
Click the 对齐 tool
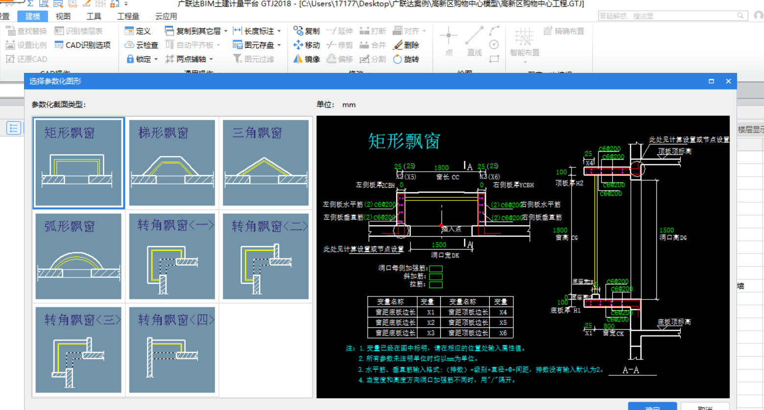406,31
